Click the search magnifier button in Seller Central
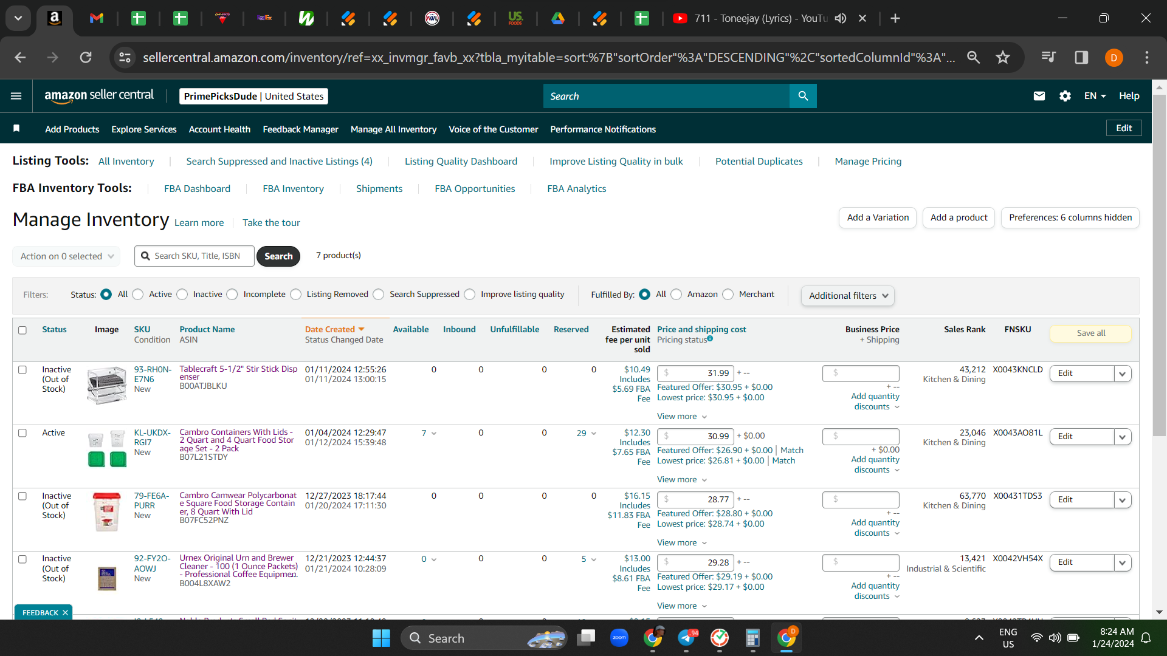This screenshot has width=1167, height=656. click(803, 96)
